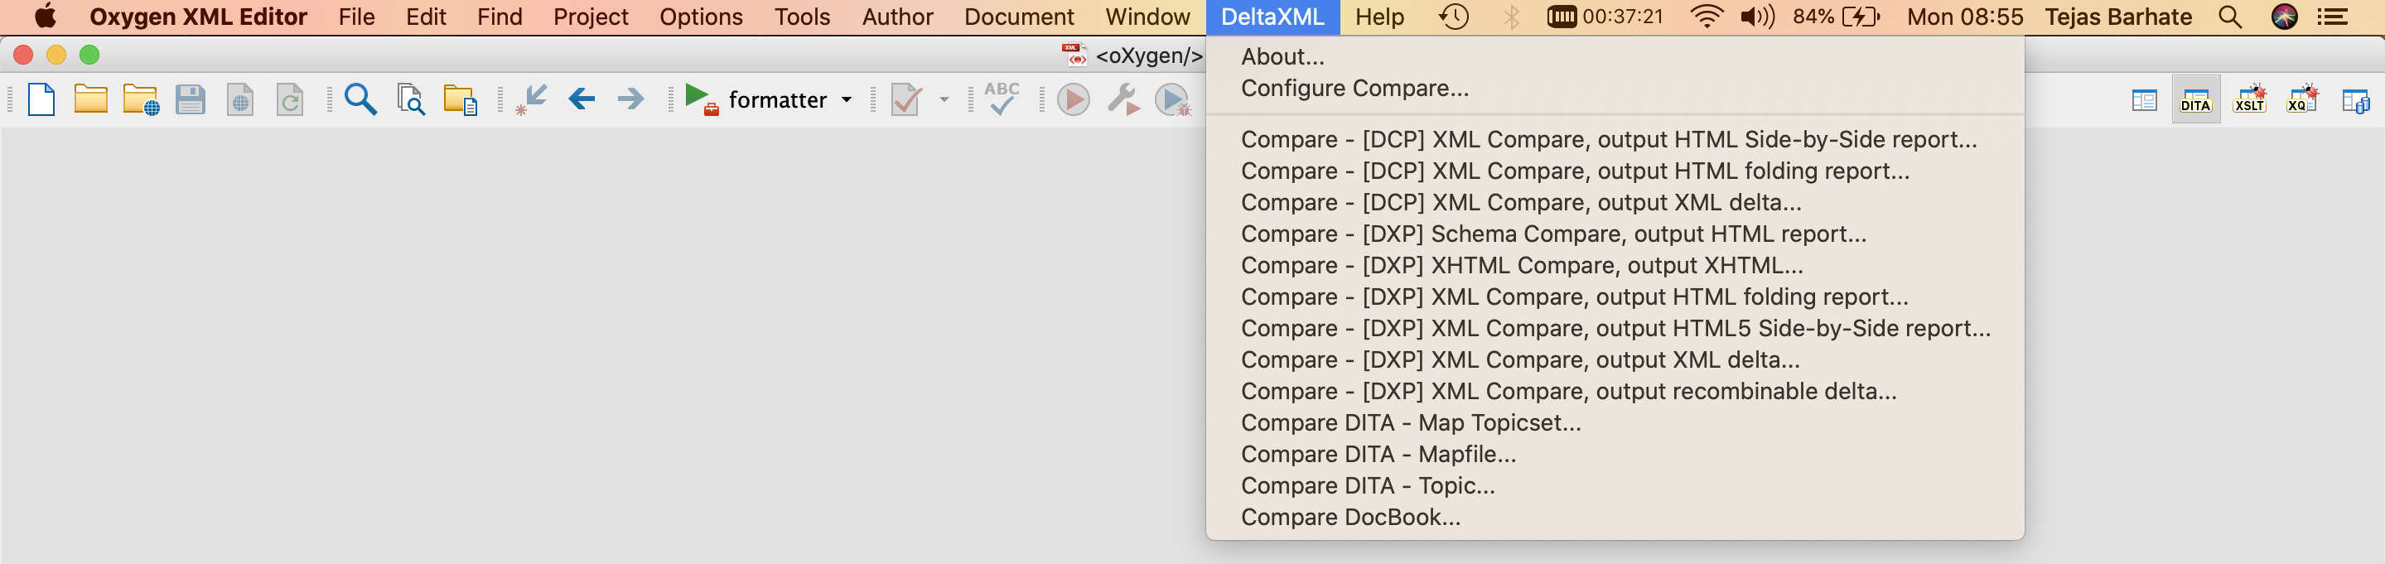Expand the formatter external tools dropdown arrow
Screen dimensions: 2385x564
[x=847, y=99]
